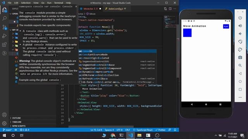This screenshot has width=248, height=139.
Task: Click emulator sidebar overview square
Action: (240, 89)
